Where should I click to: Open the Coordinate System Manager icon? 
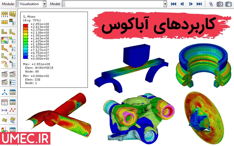tap(13, 92)
